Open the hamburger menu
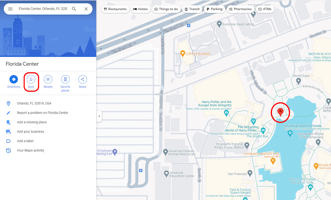Viewport: 331px width, 200px height. (x=10, y=9)
